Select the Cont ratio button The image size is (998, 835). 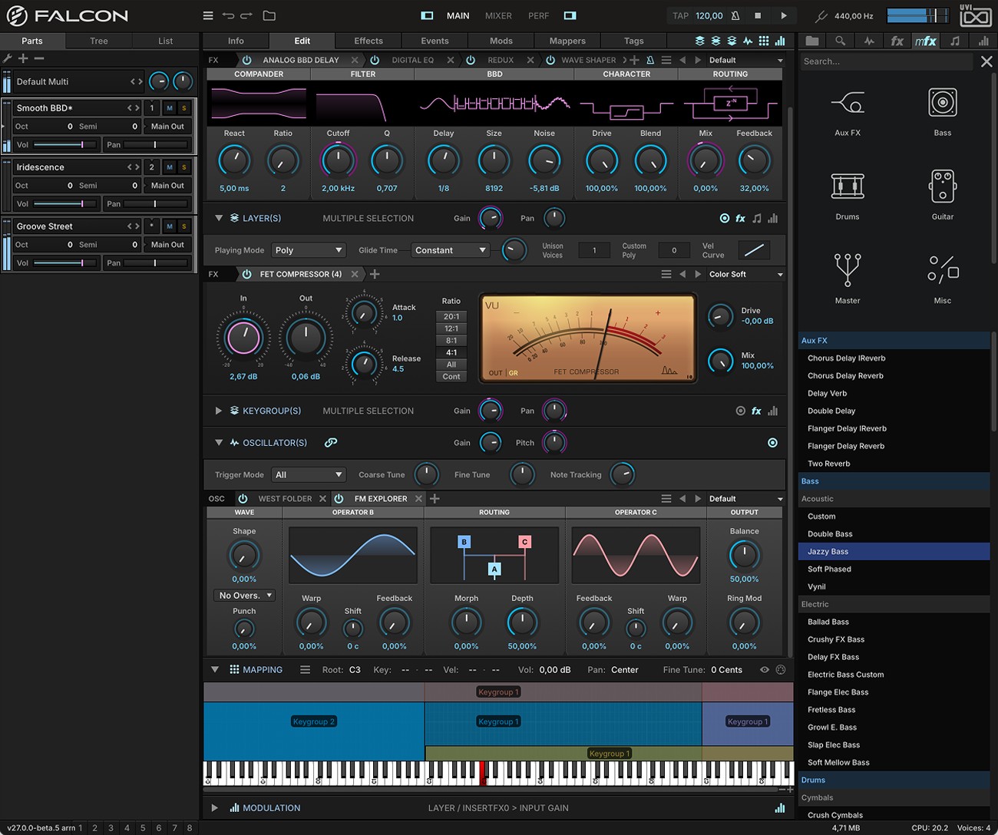[x=451, y=377]
